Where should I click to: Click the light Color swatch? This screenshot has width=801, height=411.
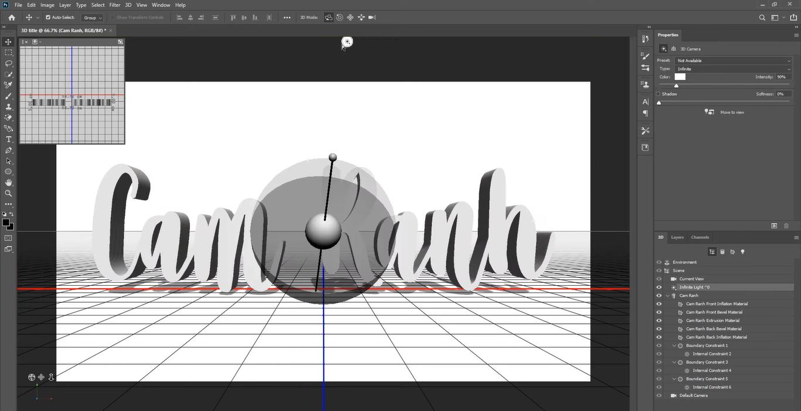(680, 77)
